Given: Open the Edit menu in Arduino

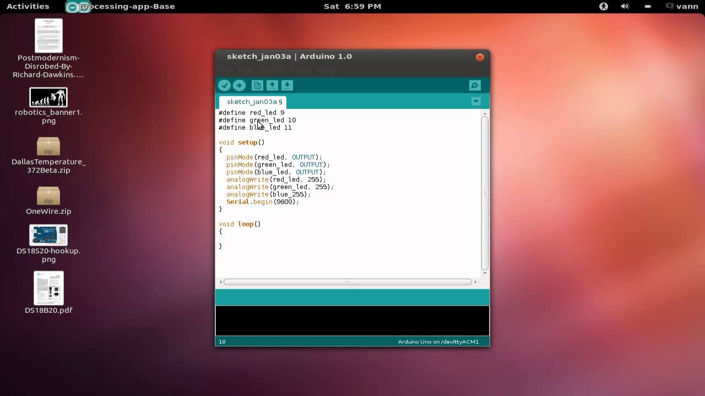Looking at the screenshot, I should [x=245, y=70].
